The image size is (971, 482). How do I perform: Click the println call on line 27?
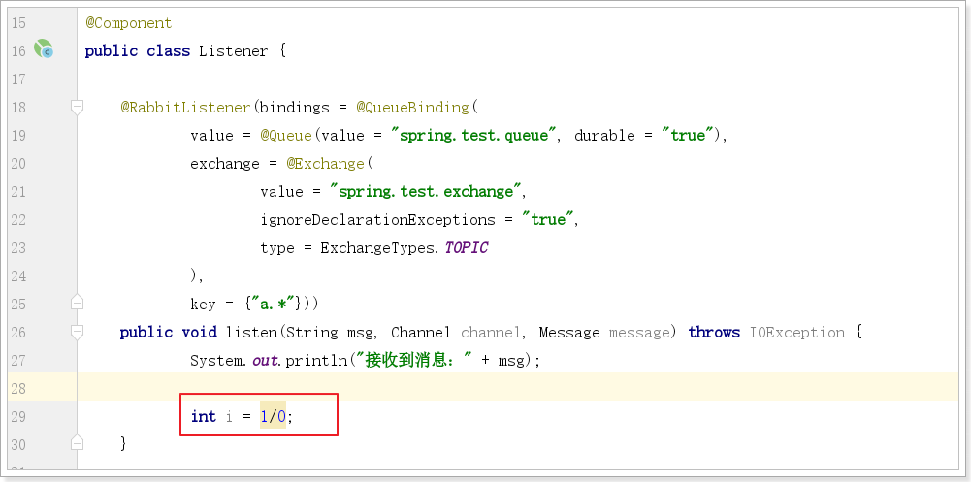point(316,360)
